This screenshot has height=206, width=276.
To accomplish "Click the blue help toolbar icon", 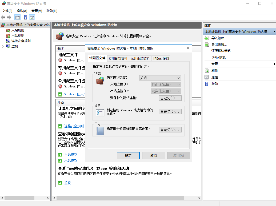I will tap(25, 18).
